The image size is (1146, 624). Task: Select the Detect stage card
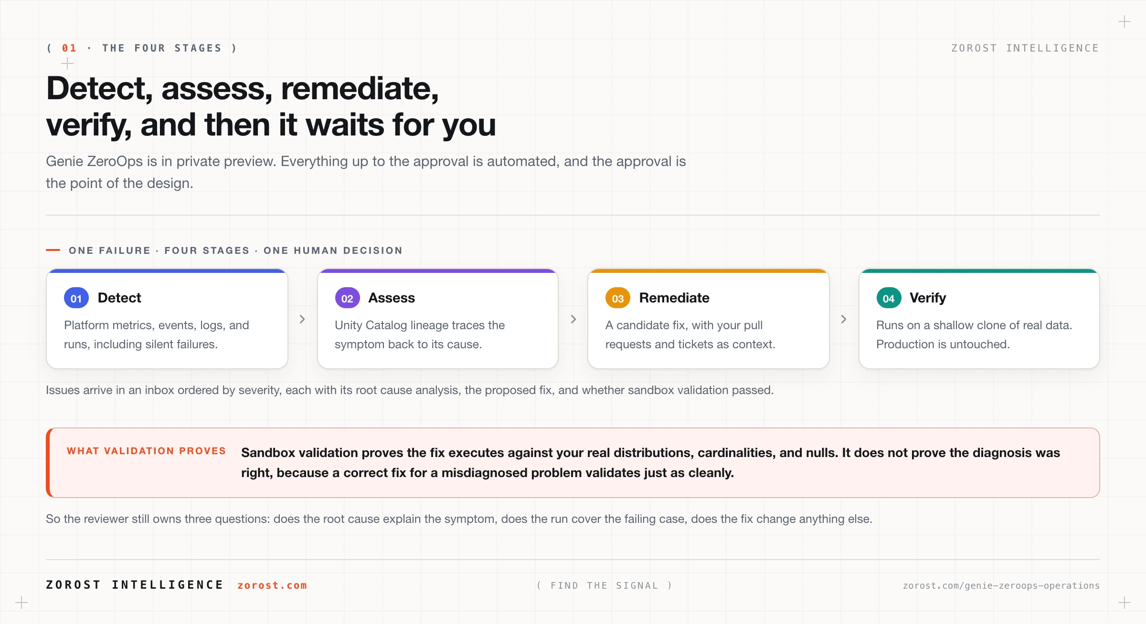click(167, 319)
